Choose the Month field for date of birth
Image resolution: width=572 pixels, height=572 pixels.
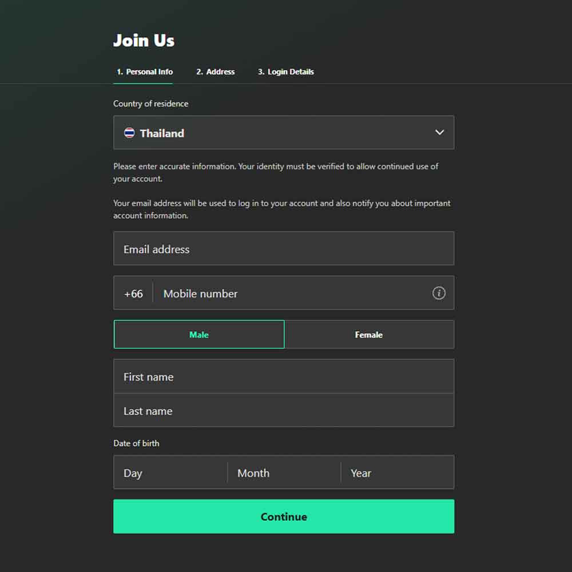[284, 473]
